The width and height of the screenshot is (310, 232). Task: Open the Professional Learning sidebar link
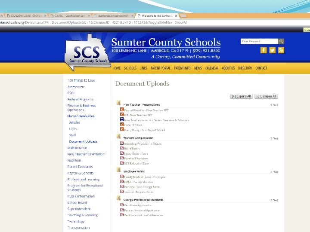(84, 179)
